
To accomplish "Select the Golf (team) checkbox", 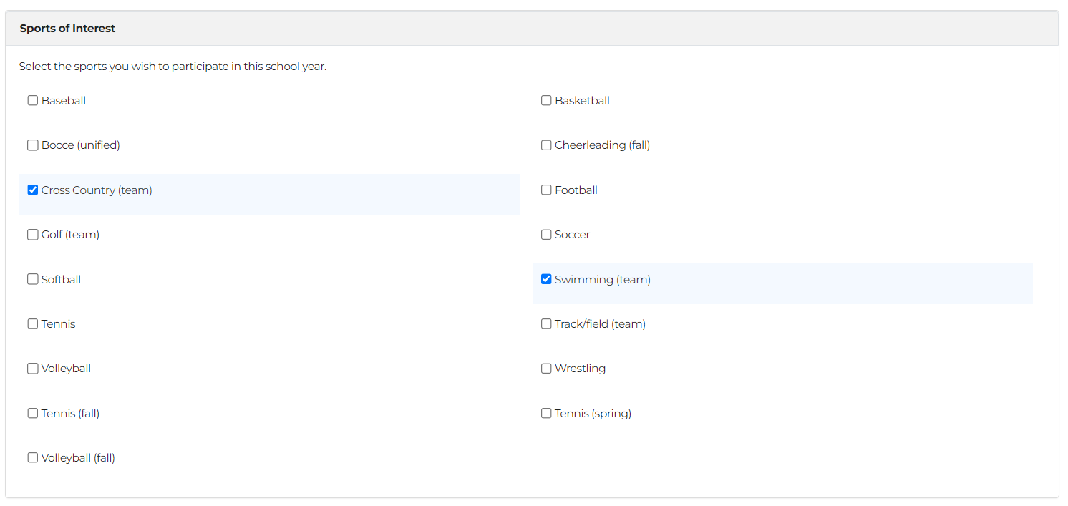I will pyautogui.click(x=33, y=235).
